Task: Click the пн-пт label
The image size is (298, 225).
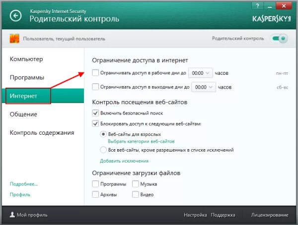Action: pos(282,73)
